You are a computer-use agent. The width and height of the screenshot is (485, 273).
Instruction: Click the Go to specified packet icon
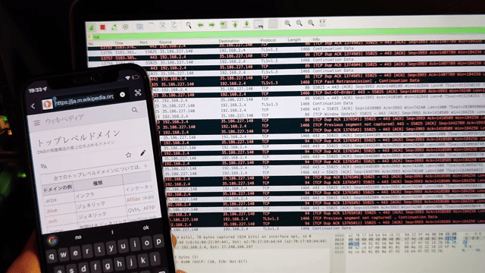[224, 24]
